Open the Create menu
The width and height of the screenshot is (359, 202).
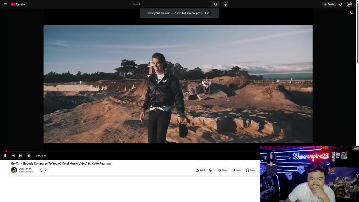coord(329,4)
